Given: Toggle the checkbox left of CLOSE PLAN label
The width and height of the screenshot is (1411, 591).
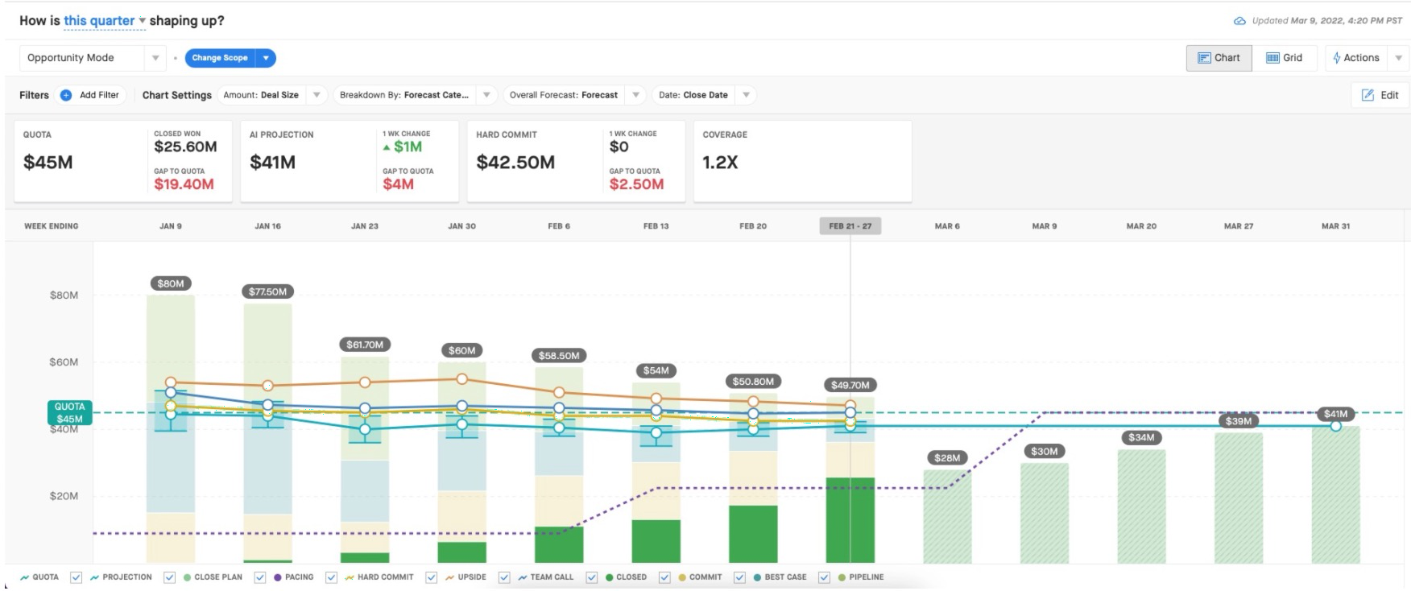Looking at the screenshot, I should [x=169, y=577].
